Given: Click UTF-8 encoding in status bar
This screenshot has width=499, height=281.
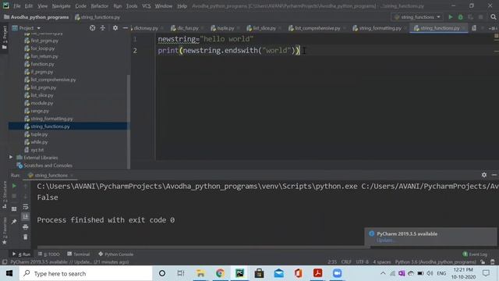Looking at the screenshot, I should click(362, 262).
